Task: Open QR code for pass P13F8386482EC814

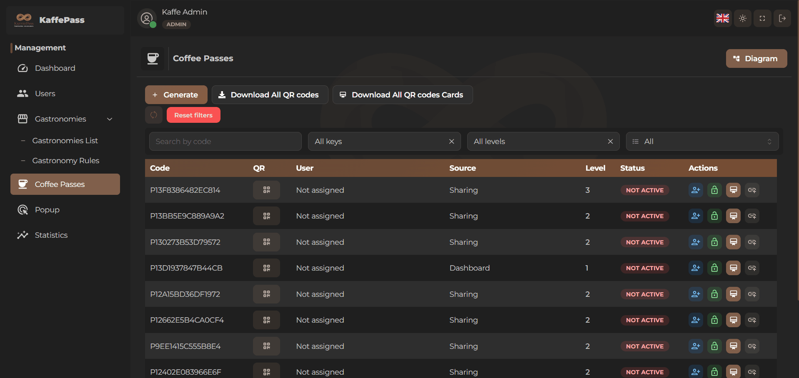Action: coord(266,190)
